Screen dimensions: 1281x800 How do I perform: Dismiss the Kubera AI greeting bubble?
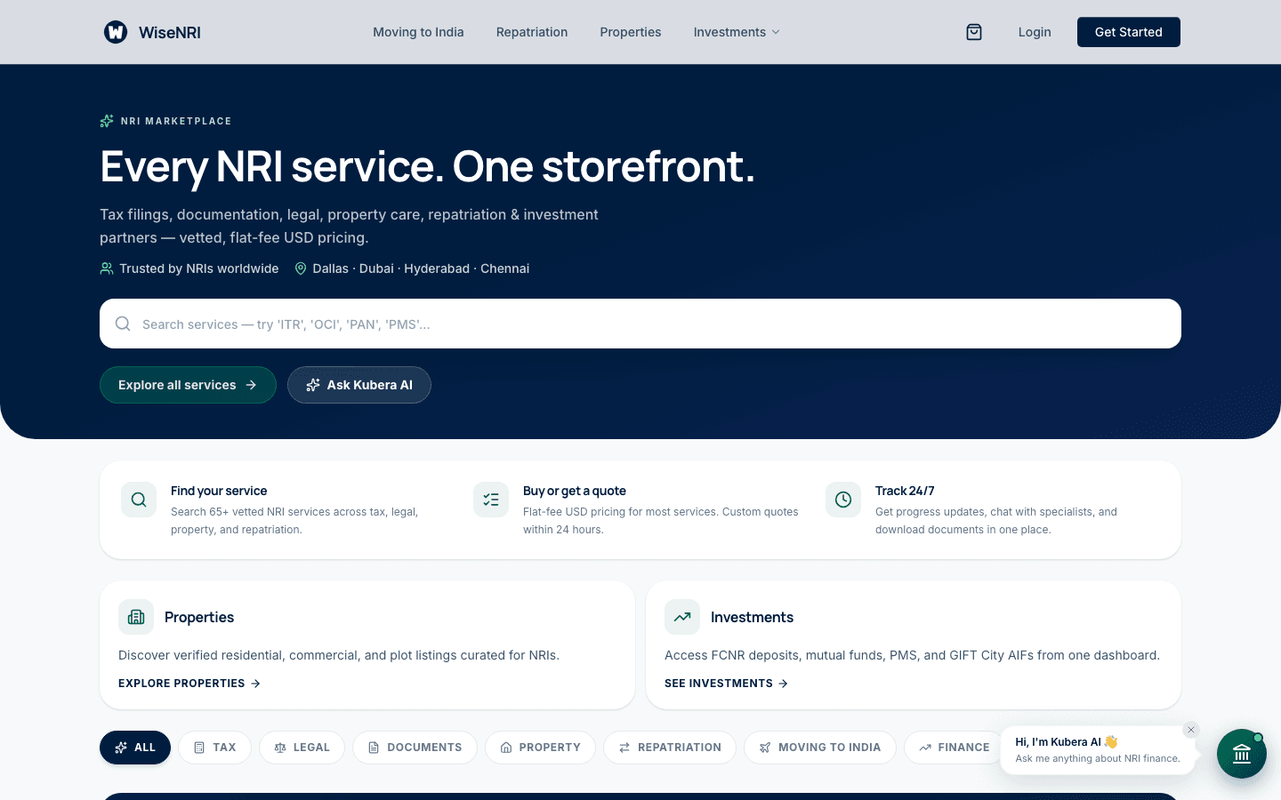coord(1191,730)
